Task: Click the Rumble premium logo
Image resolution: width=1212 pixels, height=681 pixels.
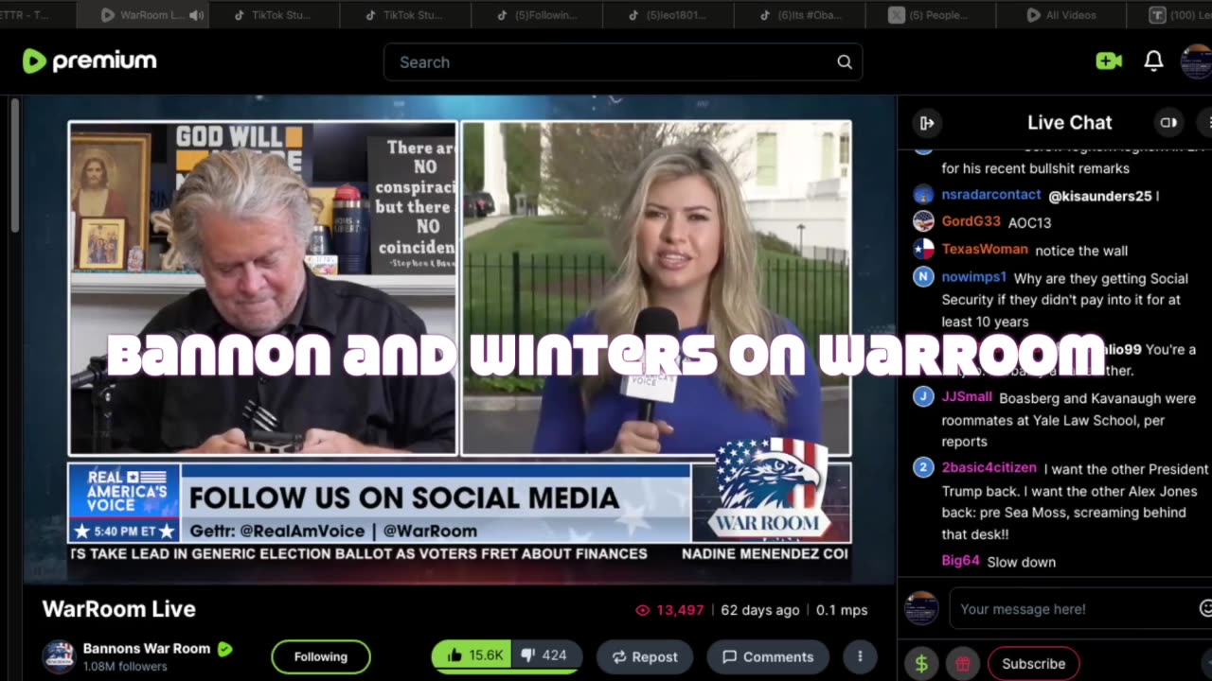Action: click(89, 61)
